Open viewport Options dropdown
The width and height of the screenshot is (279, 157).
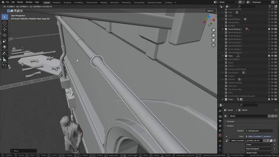tap(211, 11)
